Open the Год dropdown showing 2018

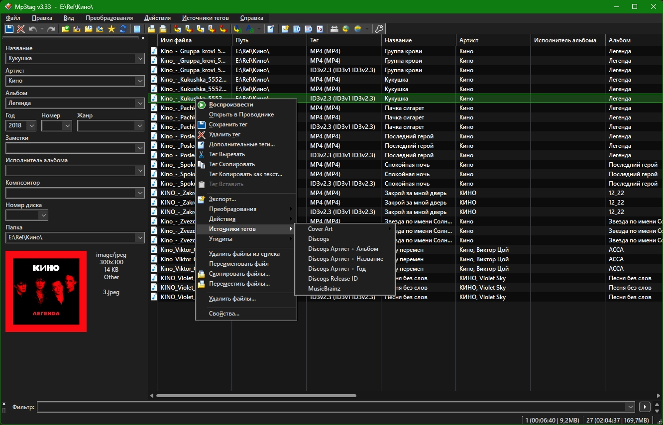(x=31, y=126)
